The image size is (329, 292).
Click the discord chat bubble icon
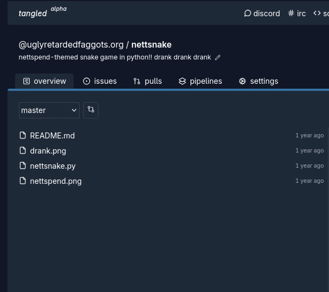[x=248, y=13]
